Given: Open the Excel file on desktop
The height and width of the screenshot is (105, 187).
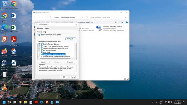Looking at the screenshot, I should pos(14,29).
